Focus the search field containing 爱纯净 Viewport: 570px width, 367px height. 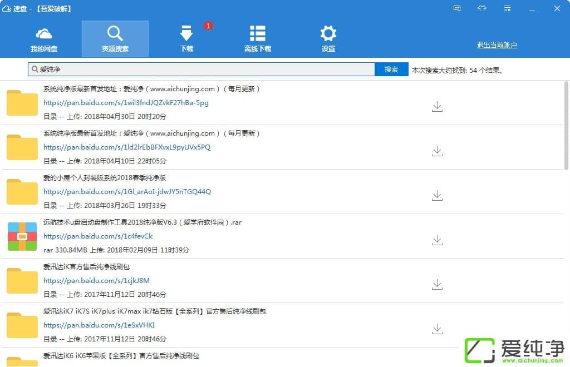click(201, 70)
